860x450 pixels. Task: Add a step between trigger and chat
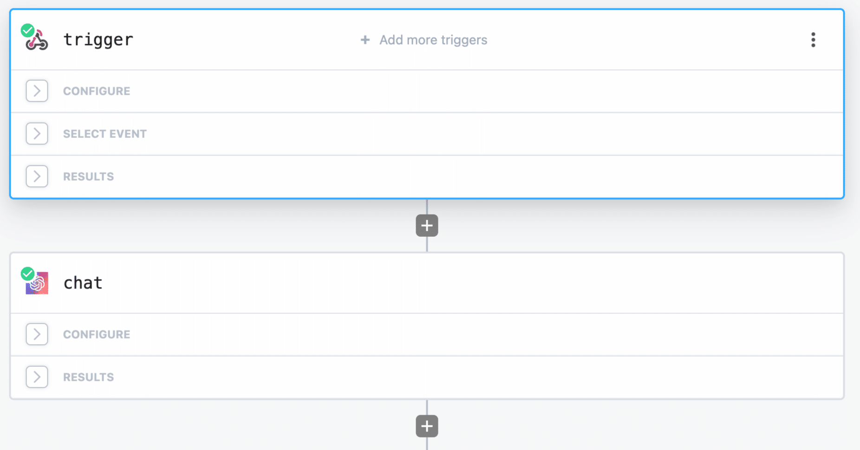pos(427,226)
